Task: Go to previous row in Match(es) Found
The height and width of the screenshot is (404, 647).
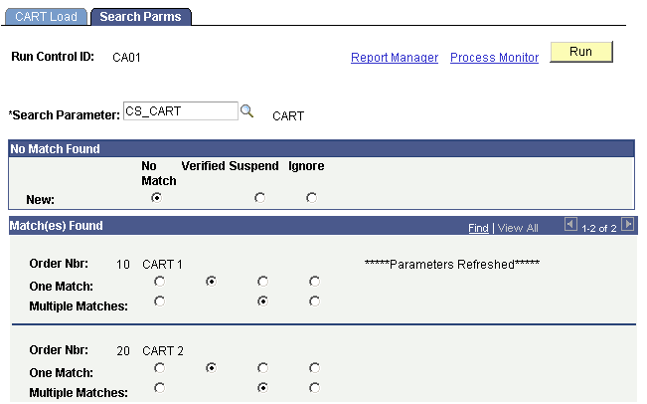Action: 569,226
